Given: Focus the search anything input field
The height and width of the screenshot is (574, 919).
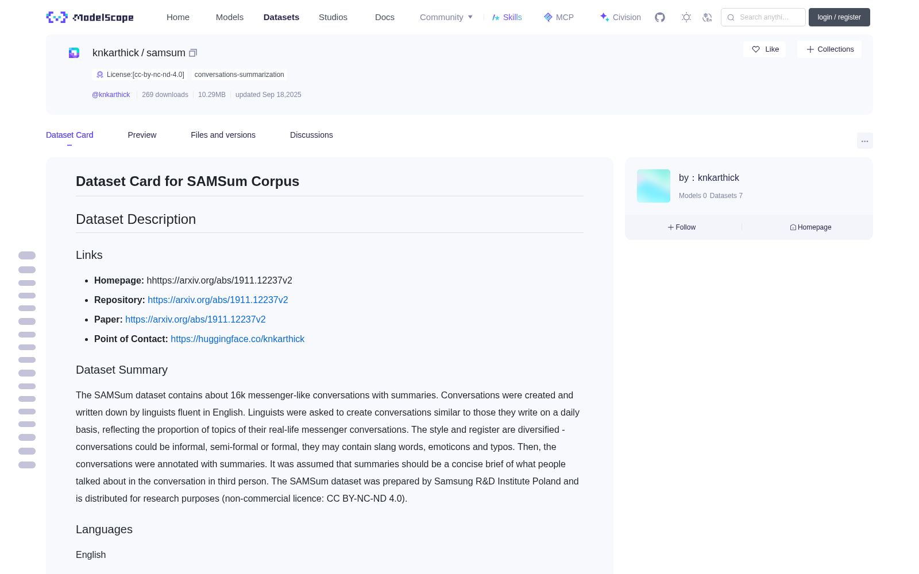Looking at the screenshot, I should [x=763, y=17].
